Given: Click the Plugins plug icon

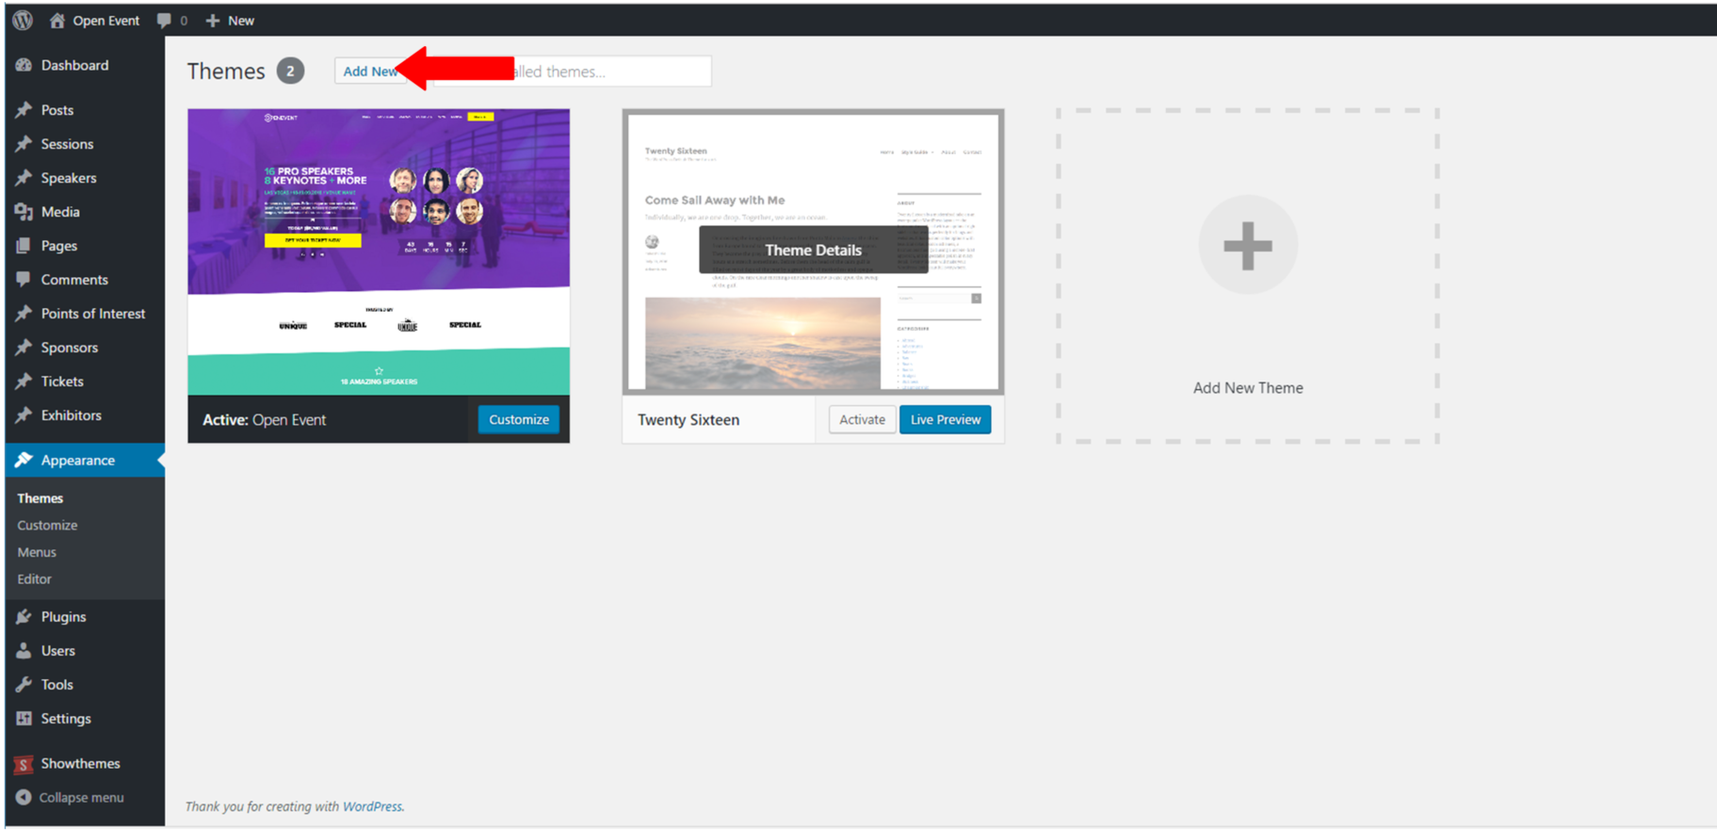Looking at the screenshot, I should (x=24, y=617).
